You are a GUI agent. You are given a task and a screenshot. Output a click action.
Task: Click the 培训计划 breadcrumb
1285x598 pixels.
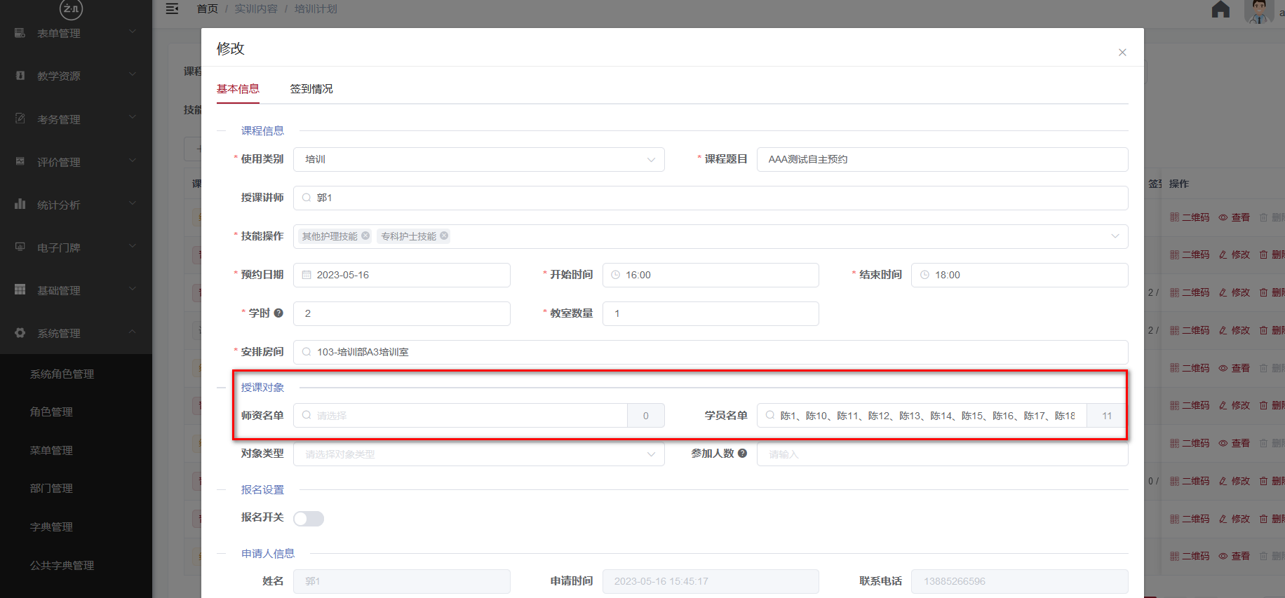tap(316, 8)
